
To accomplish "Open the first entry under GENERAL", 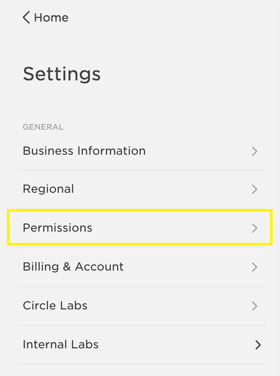I will pyautogui.click(x=84, y=151).
